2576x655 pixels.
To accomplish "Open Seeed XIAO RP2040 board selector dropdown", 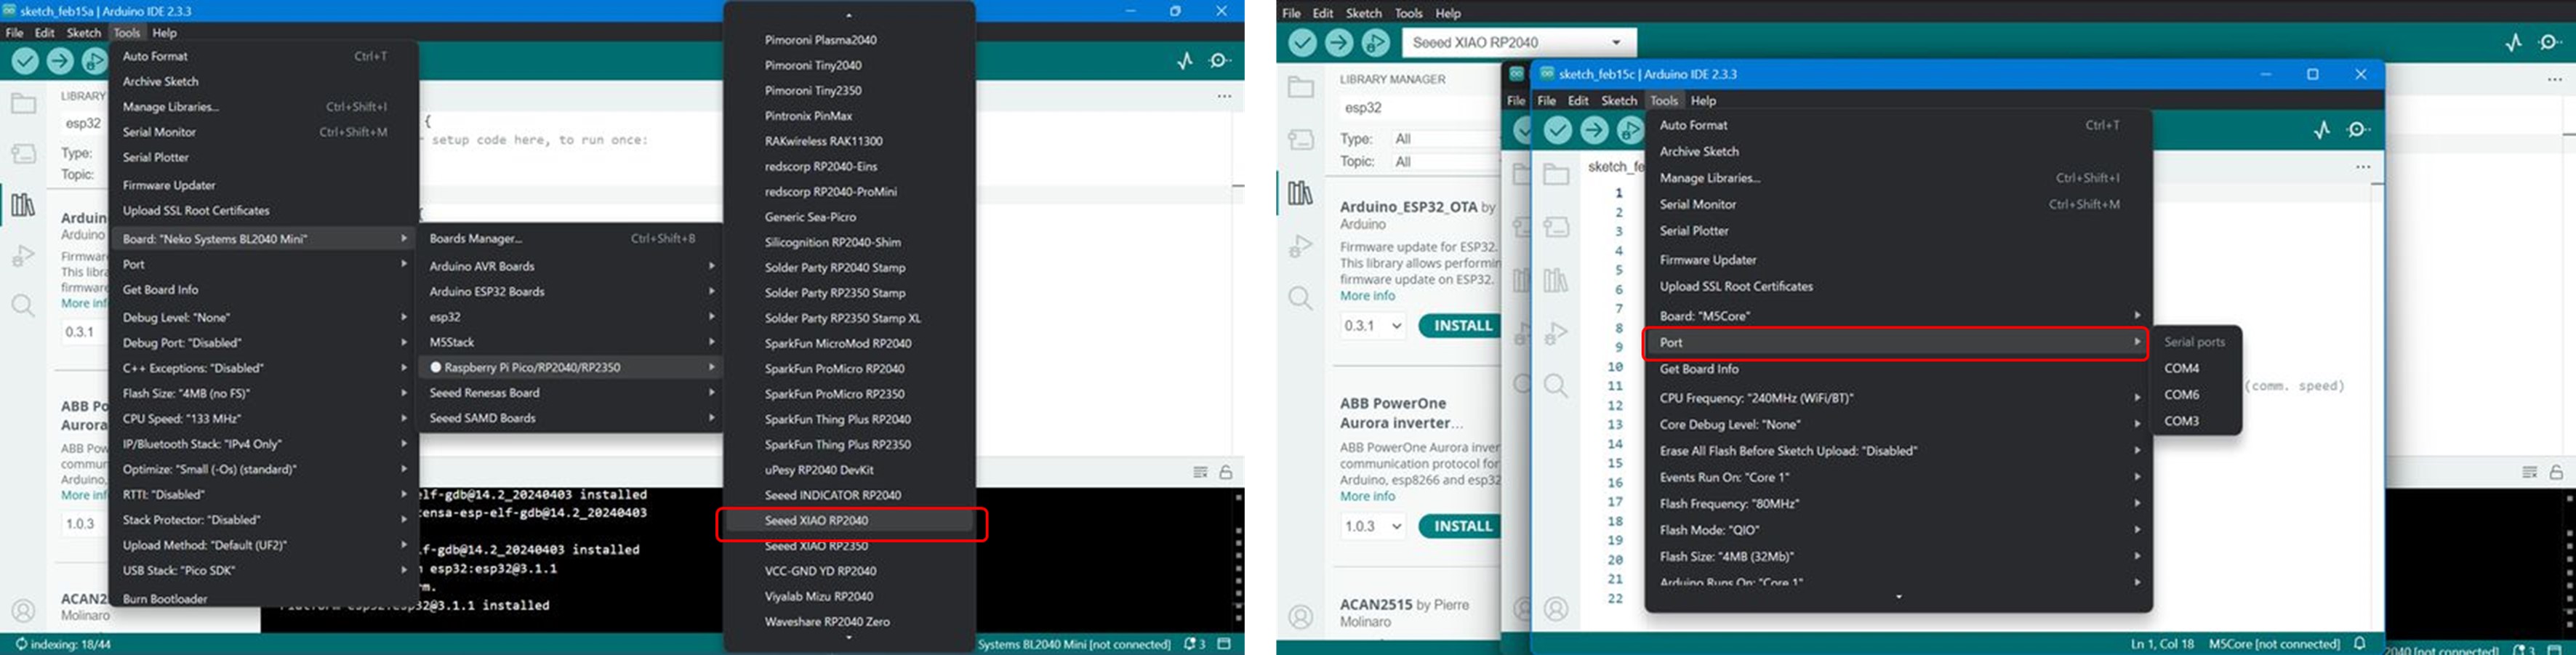I will tap(1519, 43).
